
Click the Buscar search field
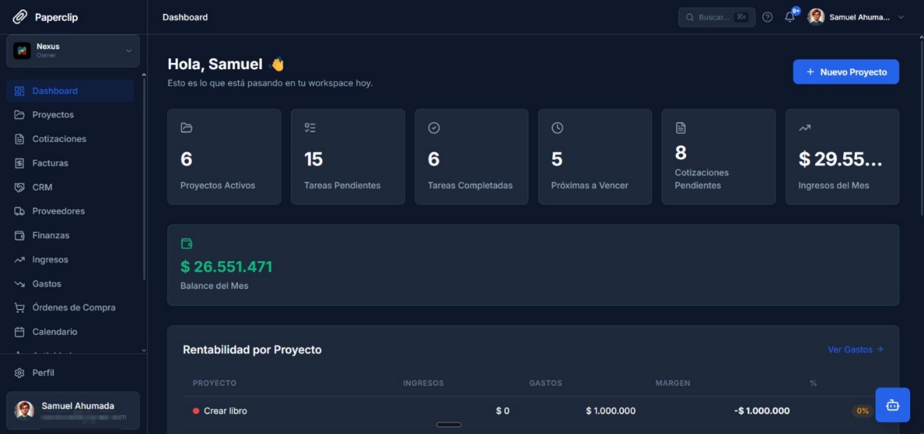click(x=717, y=17)
